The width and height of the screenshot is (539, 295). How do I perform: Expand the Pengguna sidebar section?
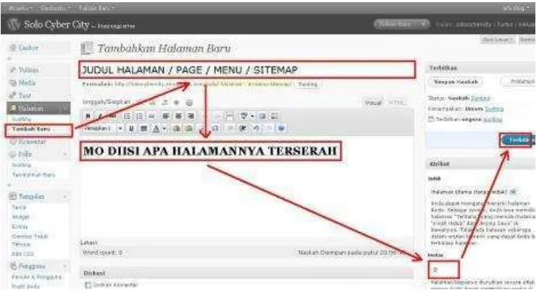pos(64,267)
